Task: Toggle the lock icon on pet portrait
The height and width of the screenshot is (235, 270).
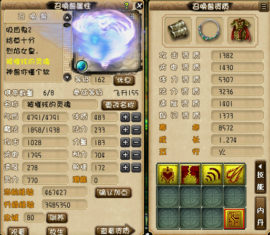Action: point(132,16)
